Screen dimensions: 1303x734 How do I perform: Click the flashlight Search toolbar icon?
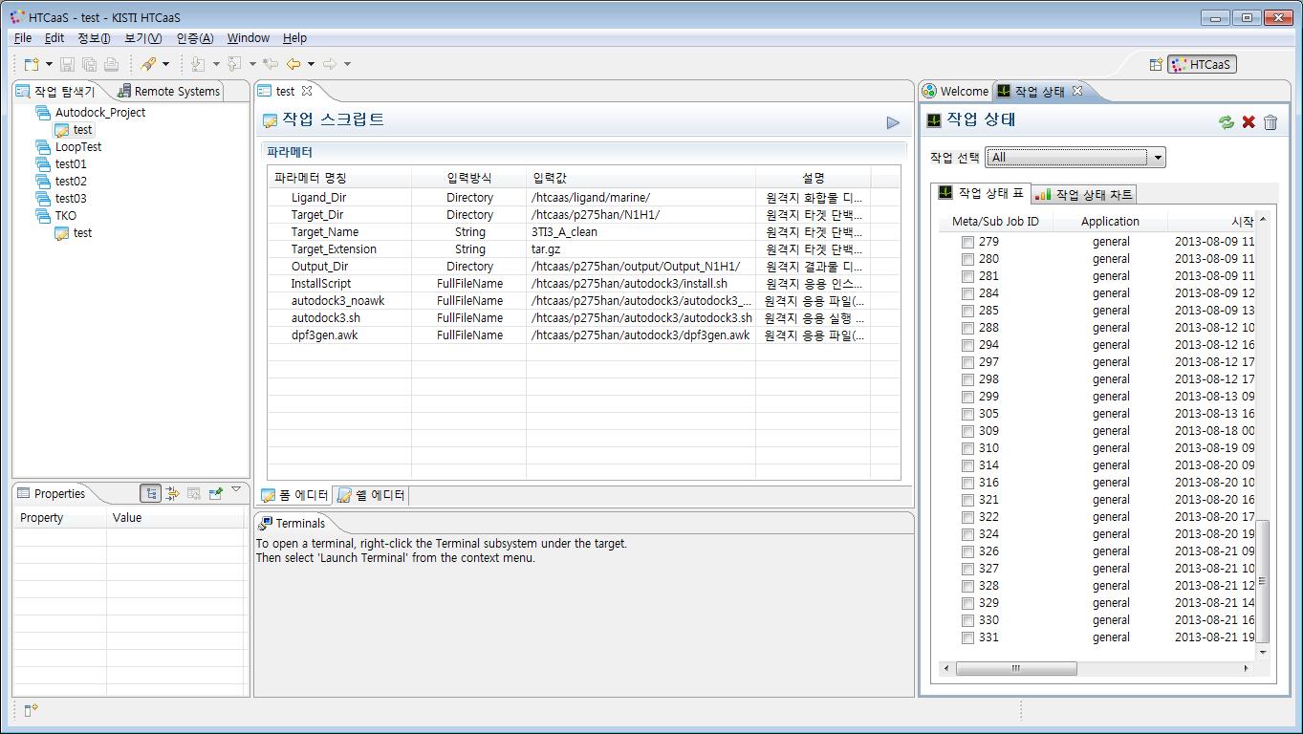(x=148, y=64)
